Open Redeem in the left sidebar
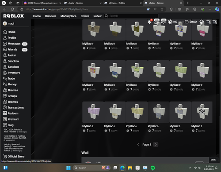 [11, 113]
